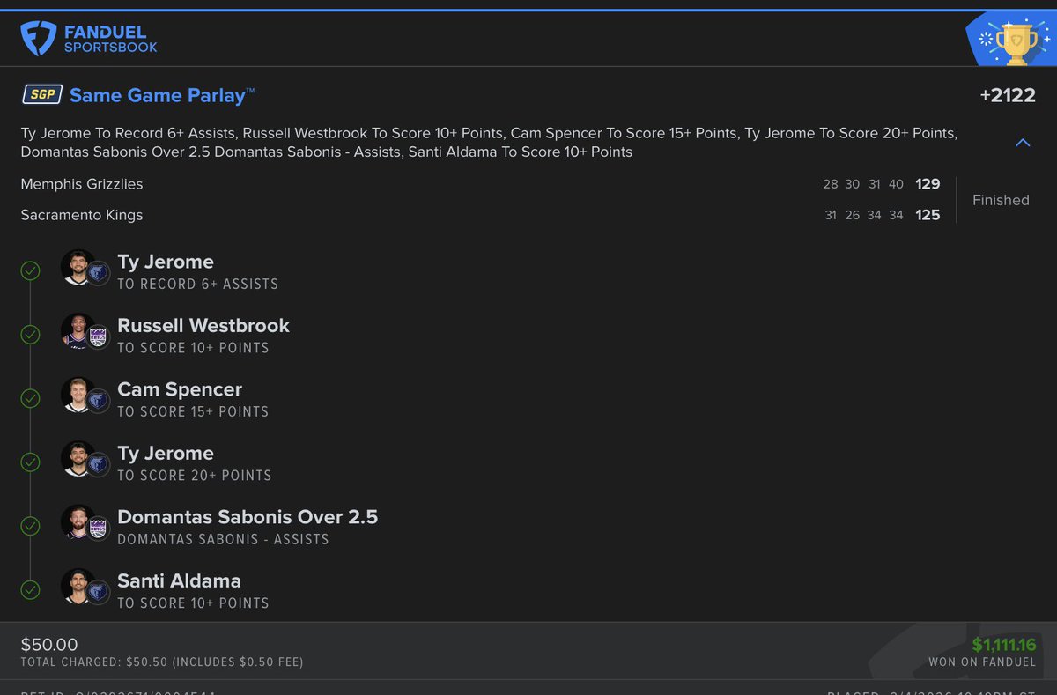
Task: Click the $1,111.16 winnings amount
Action: coord(1004,645)
